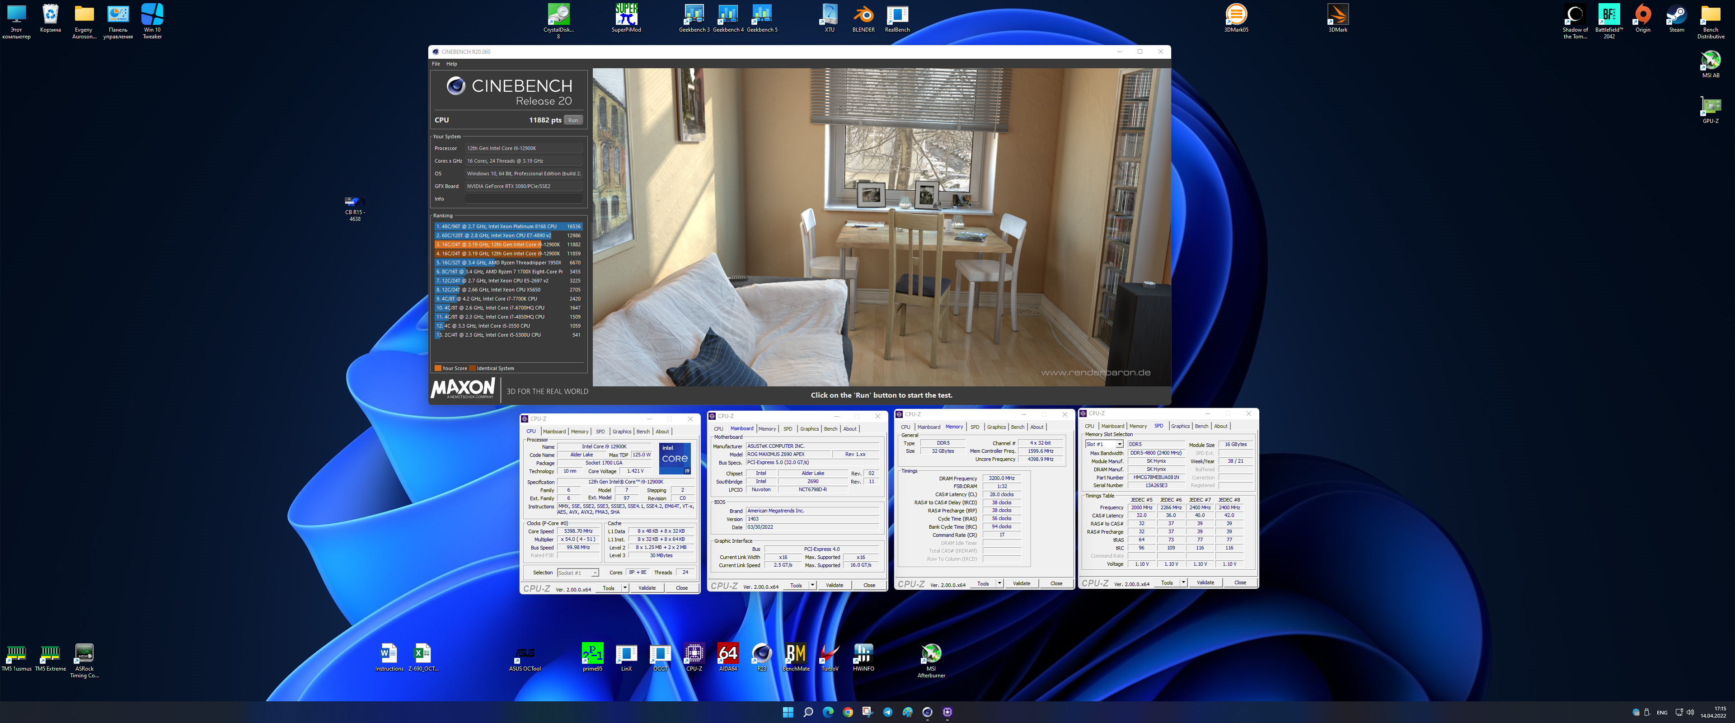Click the Cinebench Run button
The width and height of the screenshot is (1735, 723).
tap(572, 120)
